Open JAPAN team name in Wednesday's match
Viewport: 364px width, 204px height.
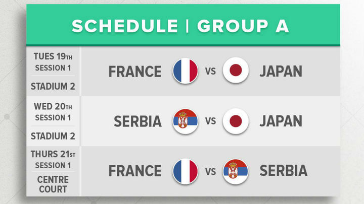click(281, 121)
